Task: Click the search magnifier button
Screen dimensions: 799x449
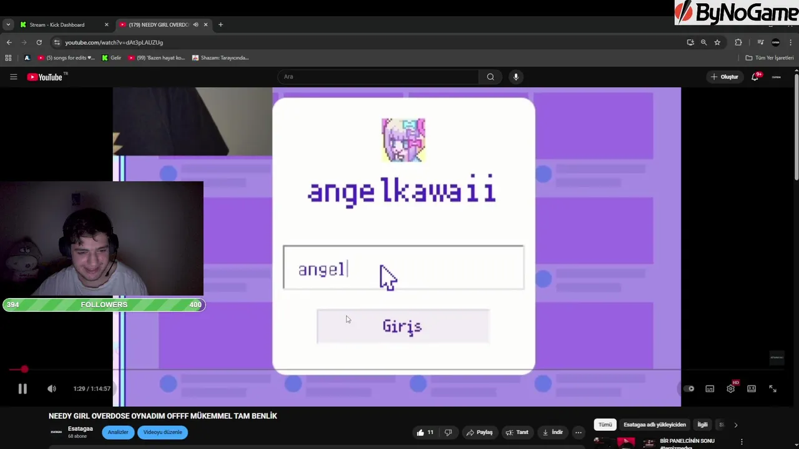Action: coord(491,77)
